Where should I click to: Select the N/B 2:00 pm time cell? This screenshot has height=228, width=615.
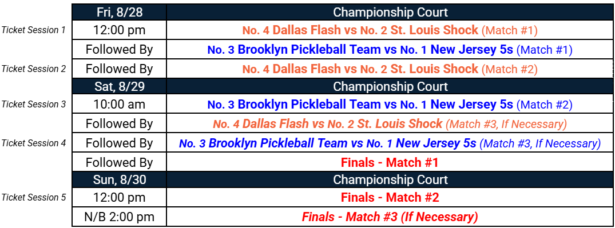[x=119, y=217]
